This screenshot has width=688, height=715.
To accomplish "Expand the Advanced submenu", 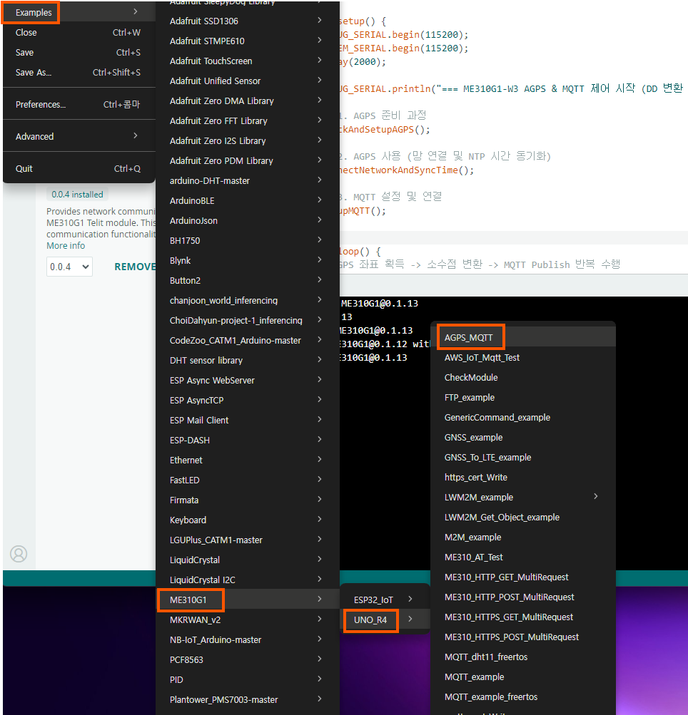I will [79, 136].
